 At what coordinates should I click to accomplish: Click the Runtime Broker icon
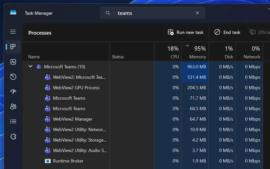click(48, 161)
